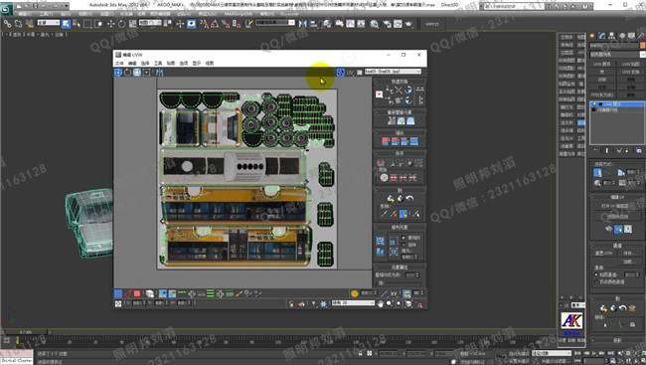Open the selection filter dropdown in main toolbar
Screen dimensions: 646x365
49,23
